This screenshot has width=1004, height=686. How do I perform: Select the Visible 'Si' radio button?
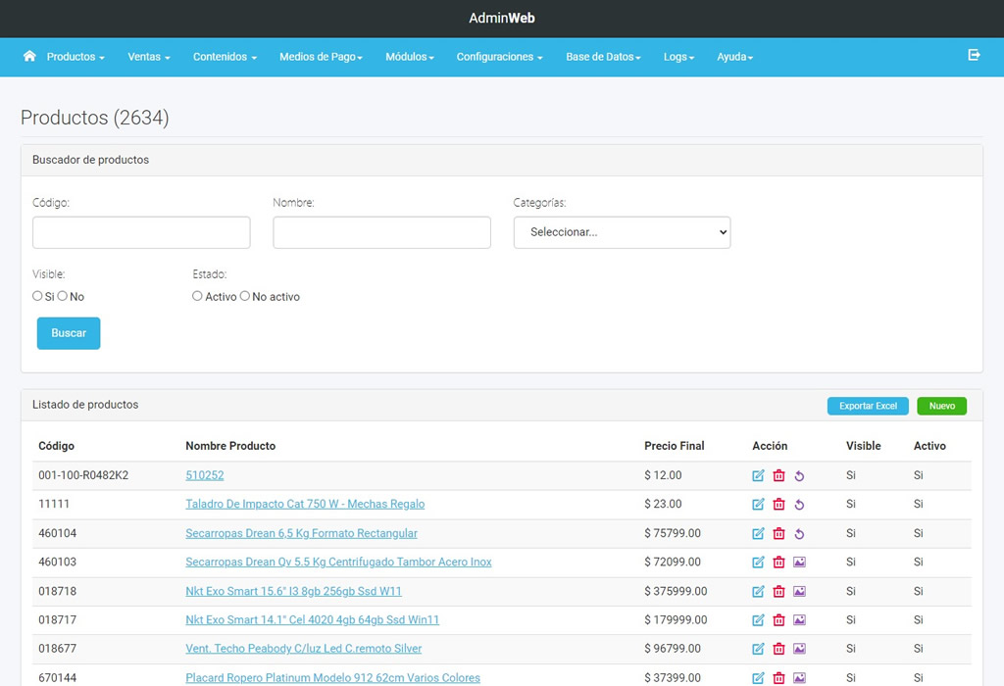click(37, 296)
